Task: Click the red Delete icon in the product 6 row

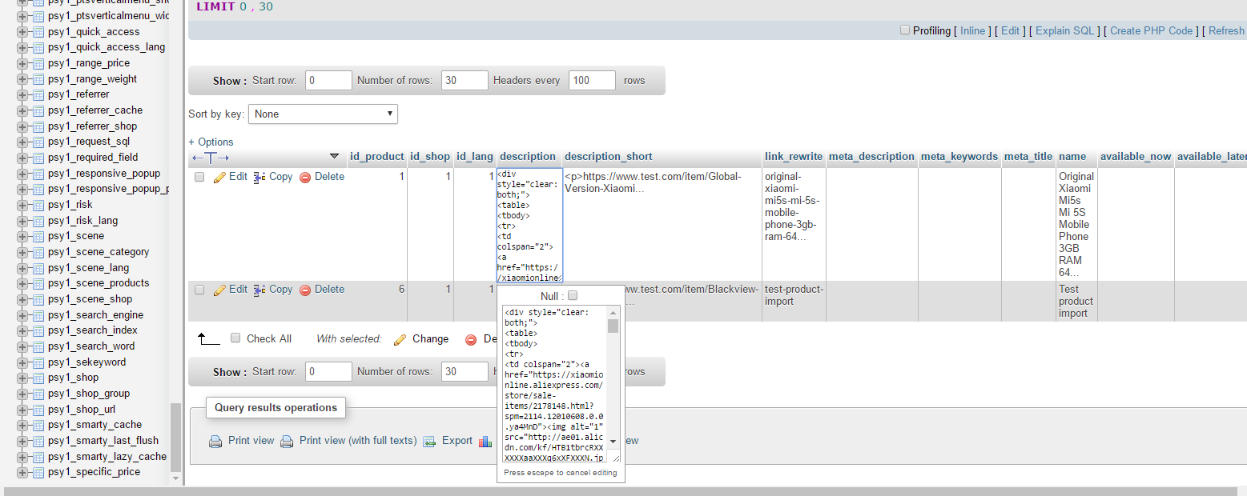Action: pos(305,290)
